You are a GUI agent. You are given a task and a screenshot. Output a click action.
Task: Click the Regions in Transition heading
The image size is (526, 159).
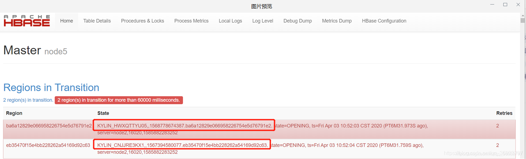coord(51,87)
